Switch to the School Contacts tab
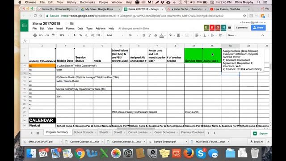Image resolution: width=286 pixels, height=161 pixels. [x=84, y=132]
